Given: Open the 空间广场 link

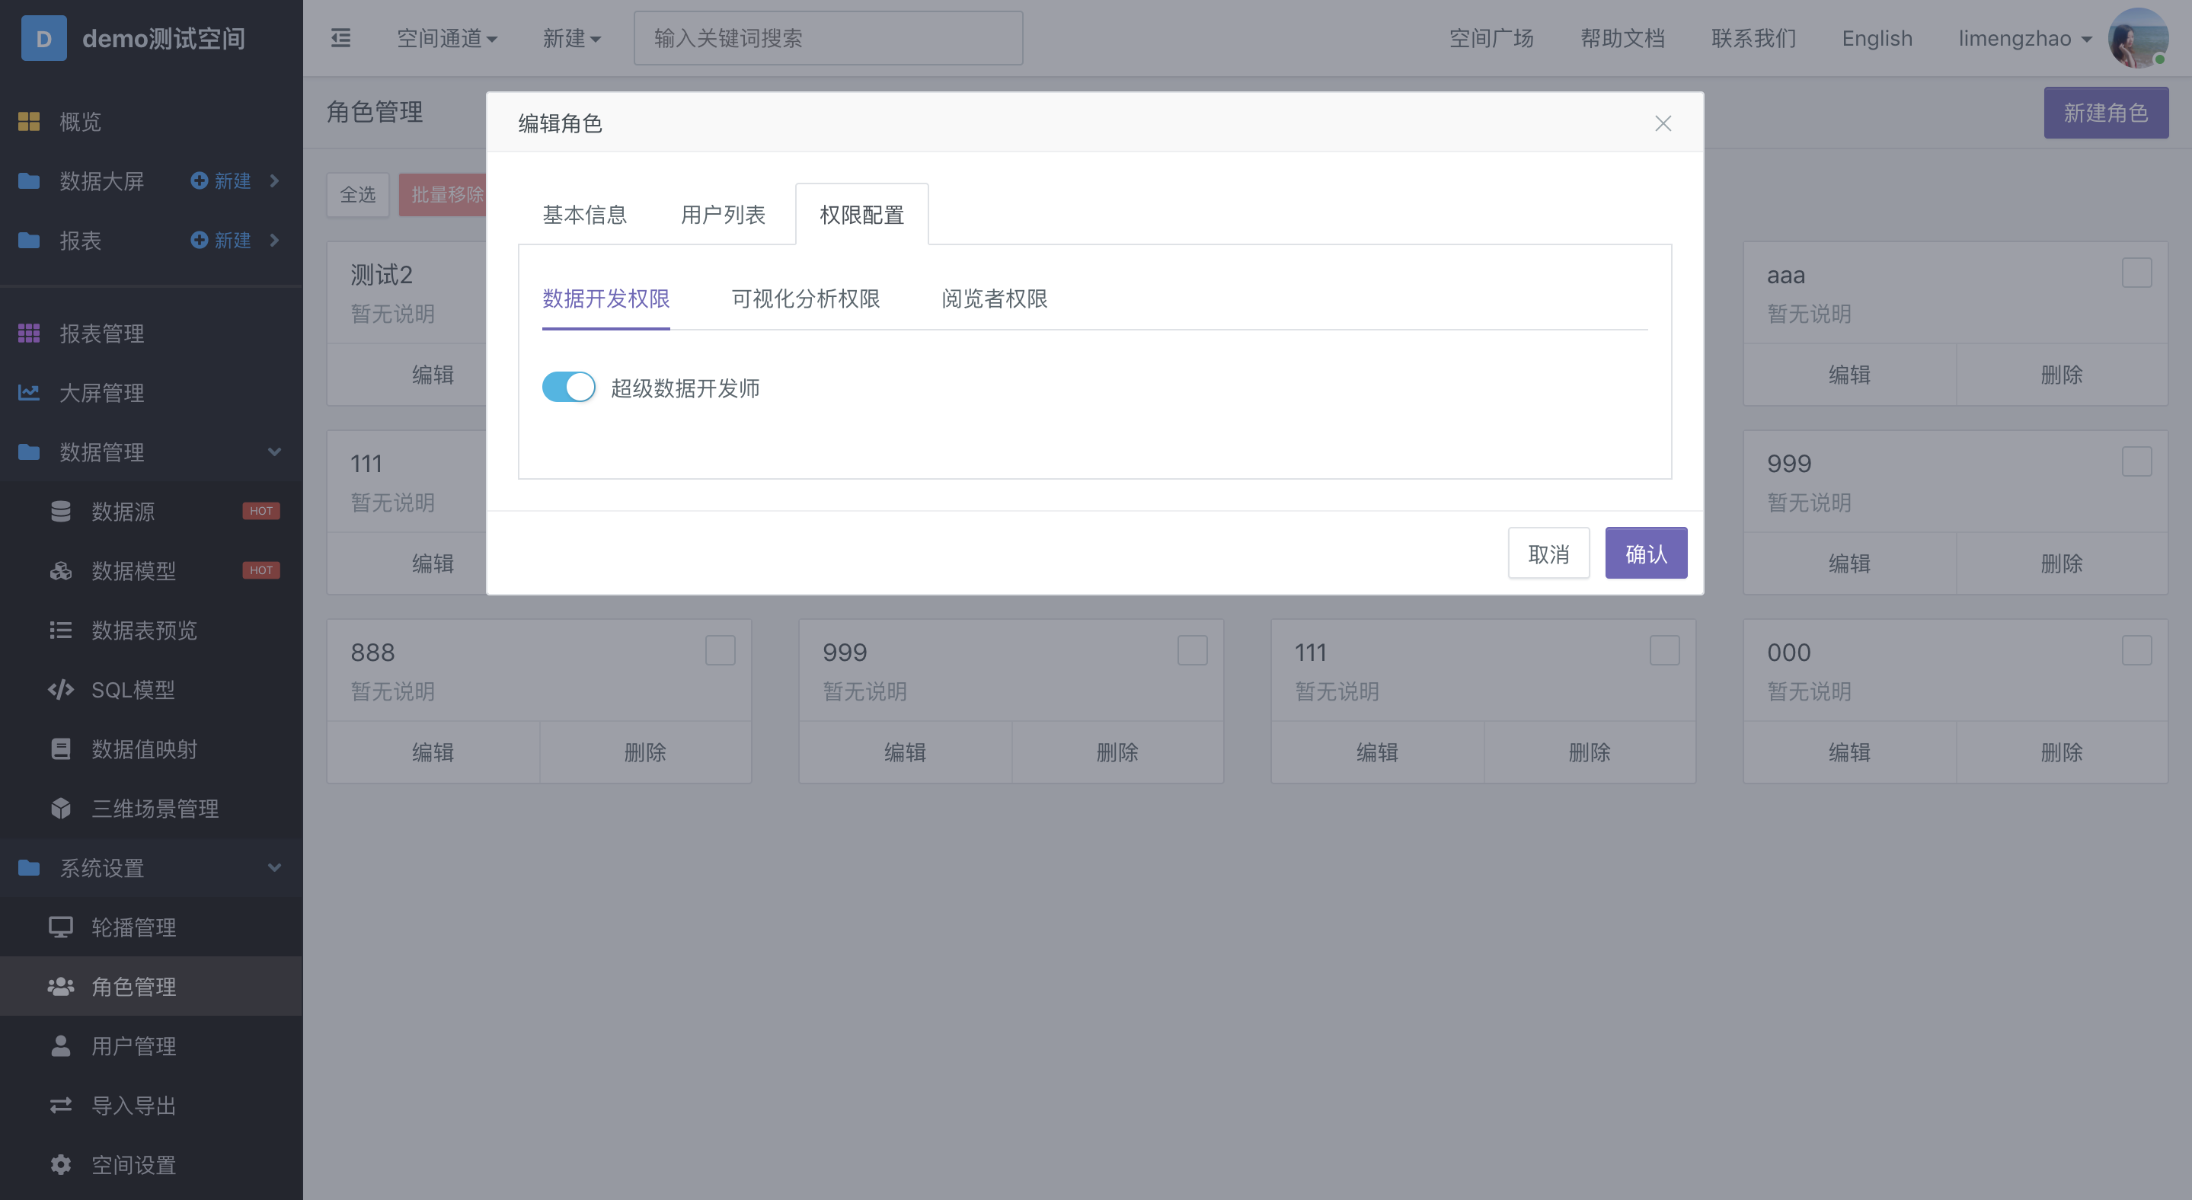Looking at the screenshot, I should (1492, 38).
